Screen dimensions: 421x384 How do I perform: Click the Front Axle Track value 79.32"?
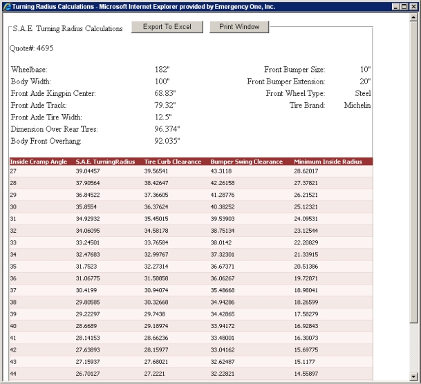pos(165,105)
